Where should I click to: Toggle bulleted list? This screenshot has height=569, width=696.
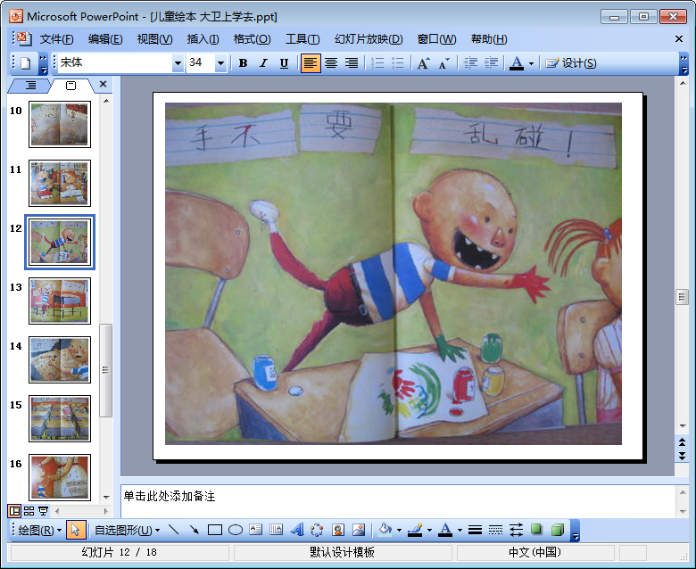pos(398,63)
